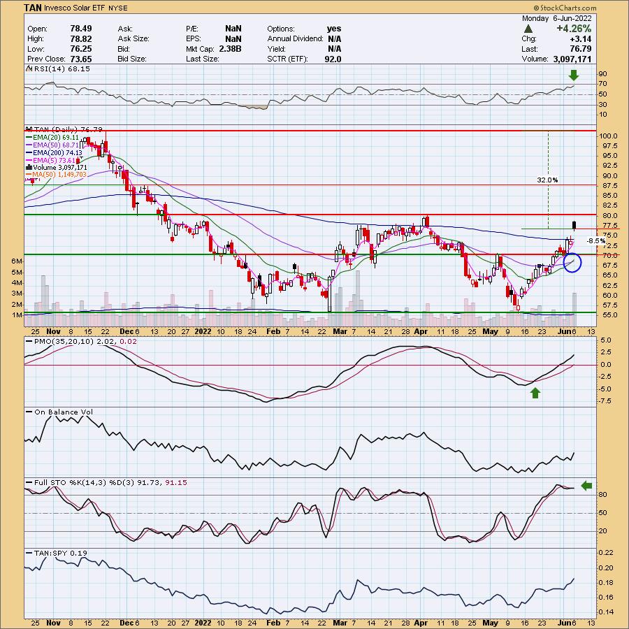Viewport: 629px width, 629px height.
Task: Click the Invesco Solar ETF name
Action: coord(74,8)
